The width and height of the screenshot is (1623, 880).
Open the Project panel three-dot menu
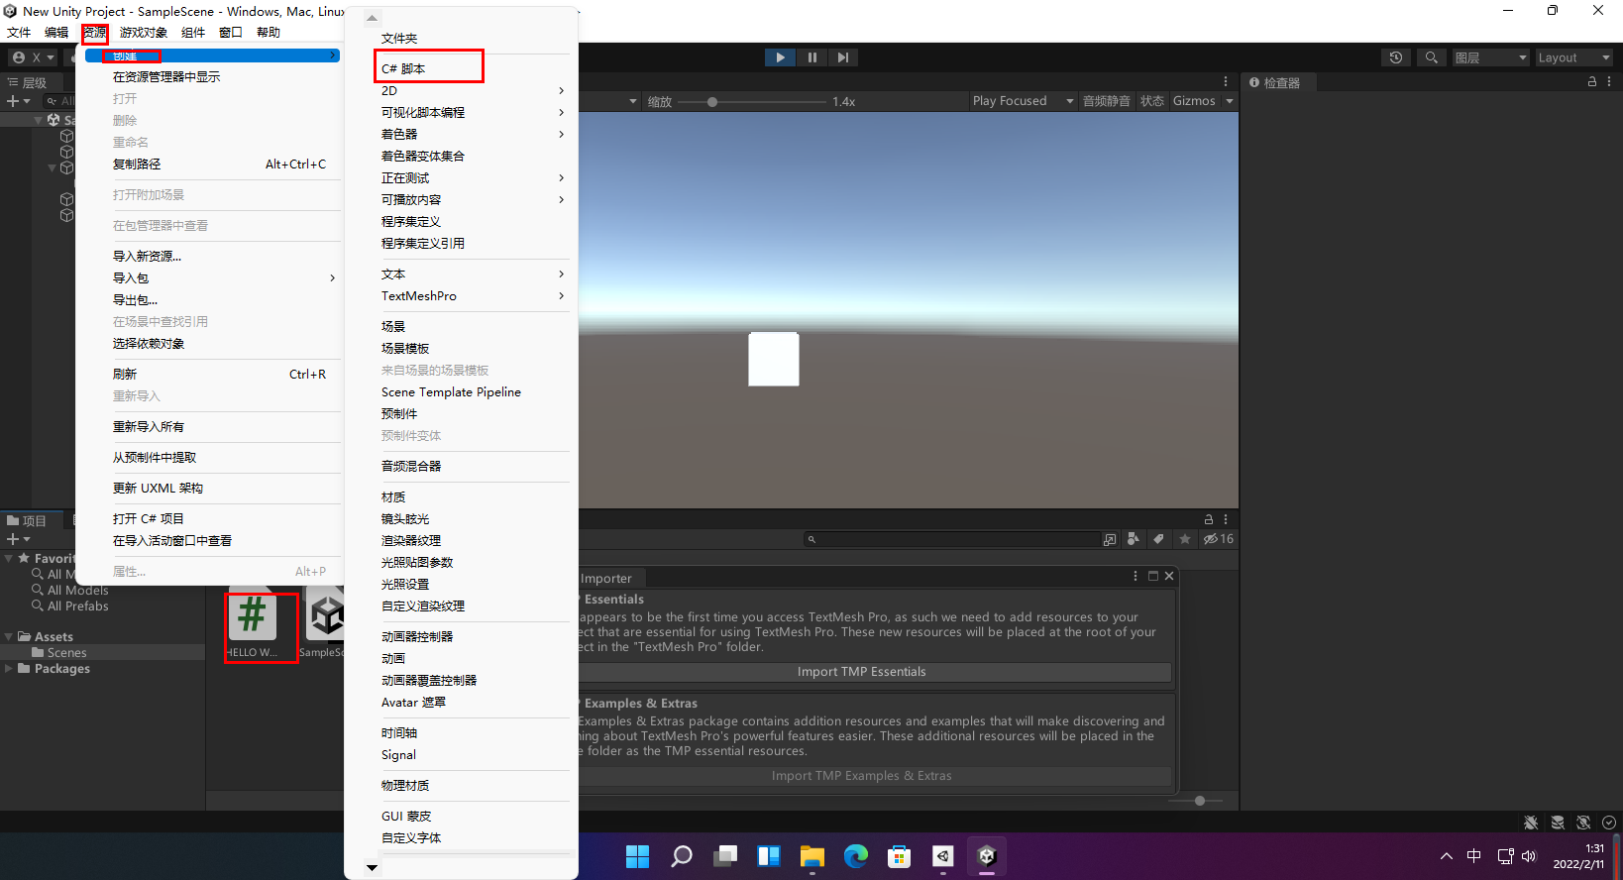pos(1226,519)
